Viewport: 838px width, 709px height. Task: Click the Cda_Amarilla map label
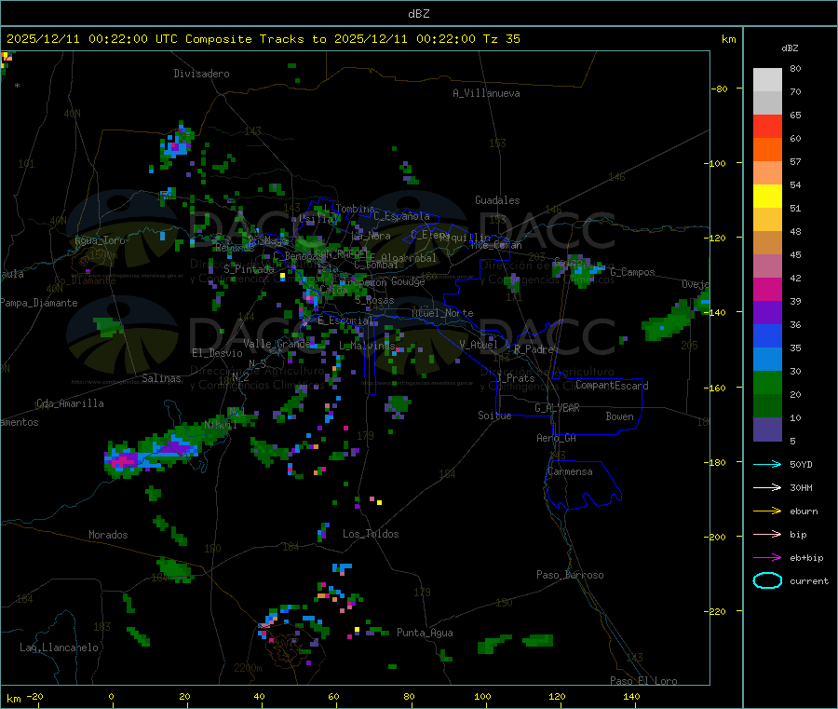coord(70,403)
